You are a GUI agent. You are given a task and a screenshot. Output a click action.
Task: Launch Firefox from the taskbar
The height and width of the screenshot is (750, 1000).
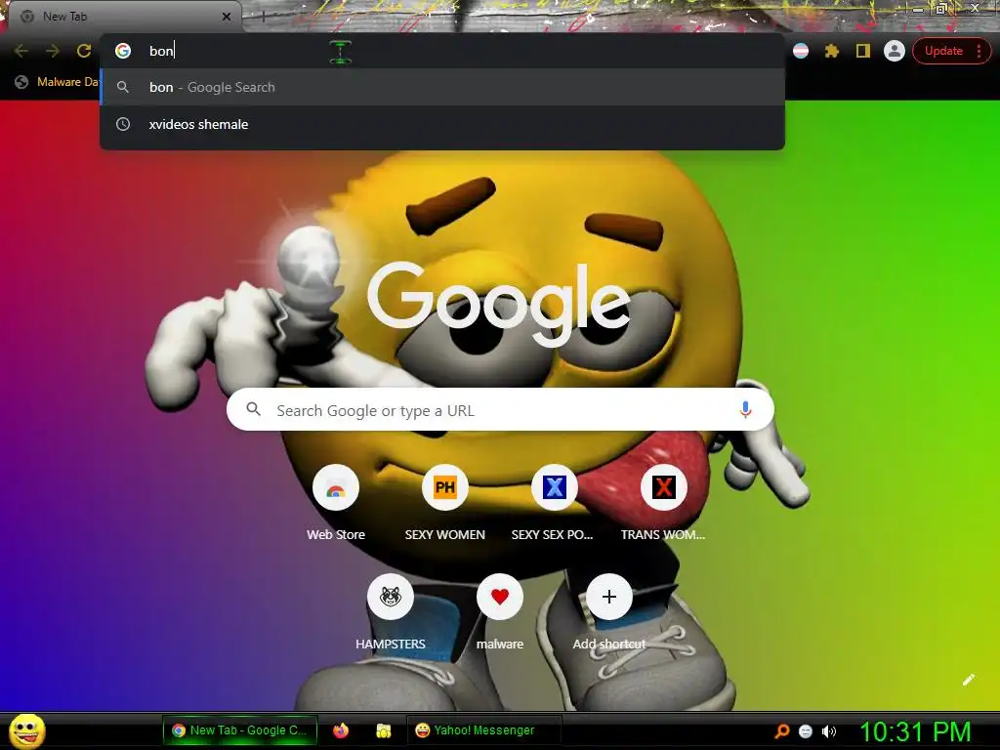[341, 730]
